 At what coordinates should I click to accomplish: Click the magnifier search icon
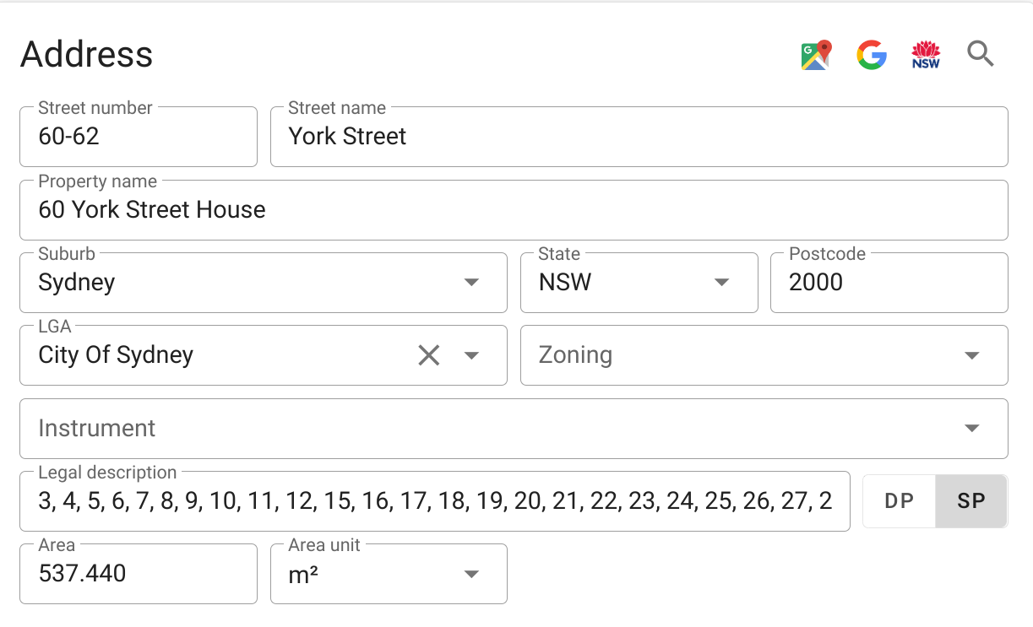point(981,54)
